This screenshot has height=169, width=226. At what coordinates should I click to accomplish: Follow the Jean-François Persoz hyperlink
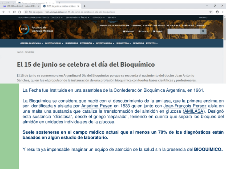pos(185,106)
